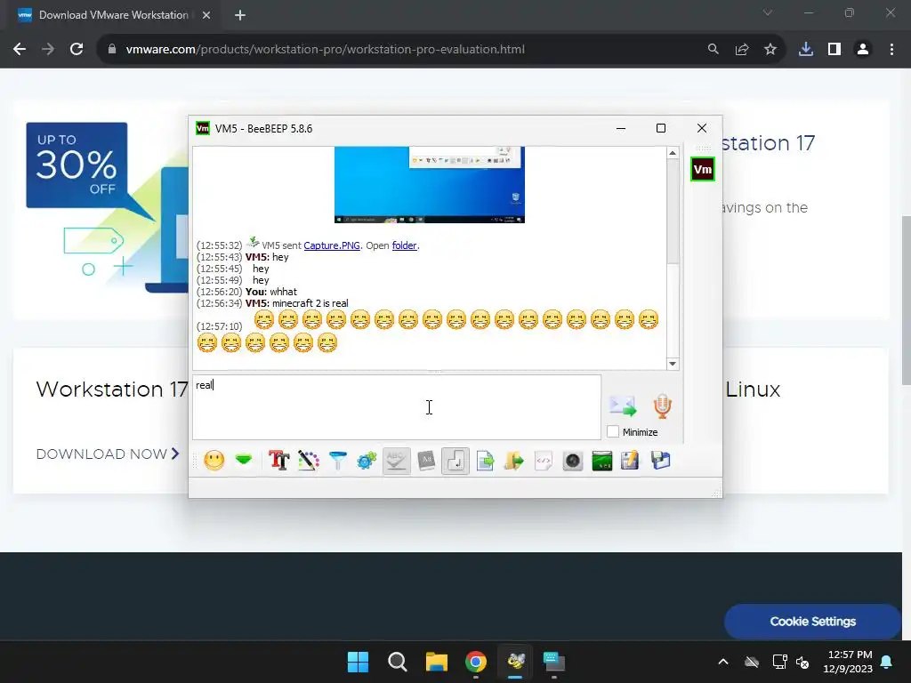Open the emoticons picker in BeeBEEP

(214, 462)
